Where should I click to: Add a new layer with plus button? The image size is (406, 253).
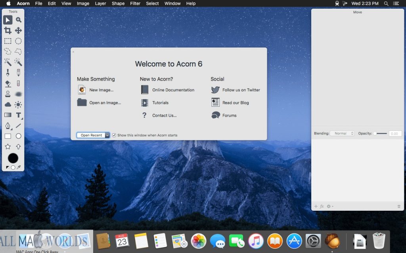(316, 206)
